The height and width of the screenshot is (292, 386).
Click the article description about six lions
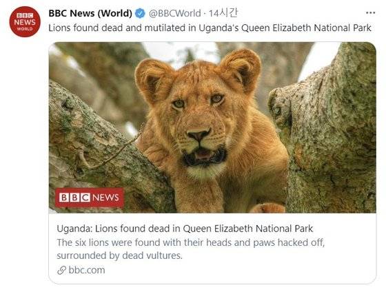(191, 249)
